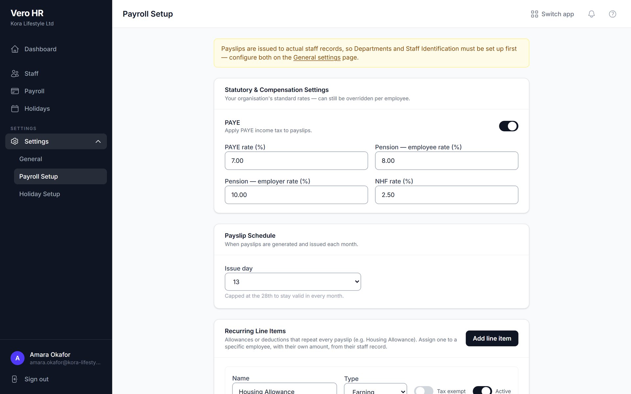Viewport: 631px width, 394px height.
Task: Click the Switch app grid icon
Action: pos(534,14)
